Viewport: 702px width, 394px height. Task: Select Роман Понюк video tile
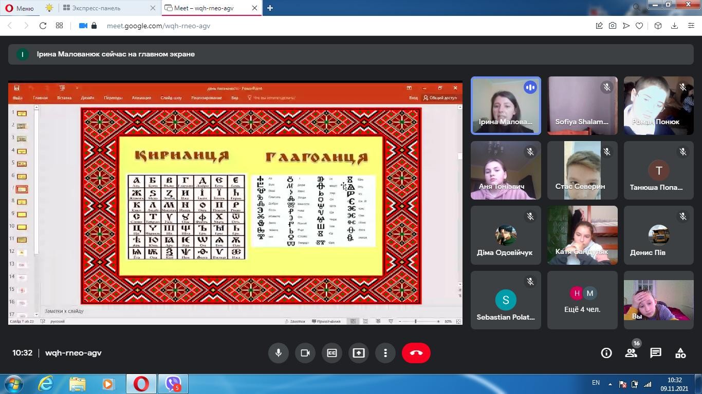pos(659,106)
